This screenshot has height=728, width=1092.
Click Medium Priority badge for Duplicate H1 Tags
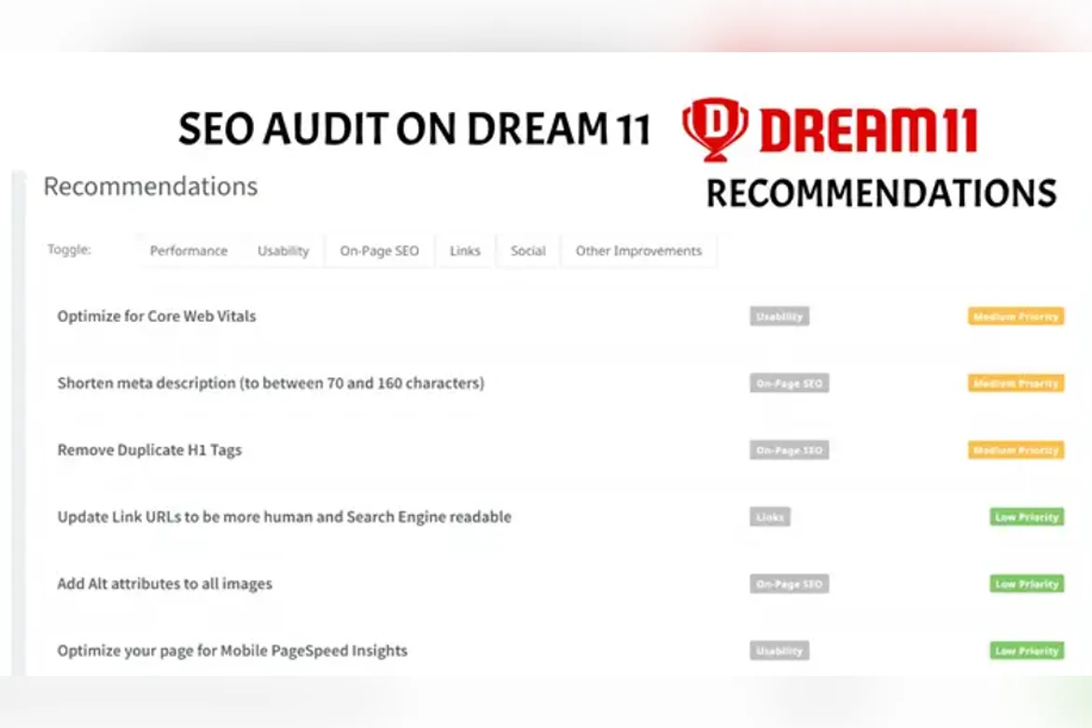(x=1016, y=450)
